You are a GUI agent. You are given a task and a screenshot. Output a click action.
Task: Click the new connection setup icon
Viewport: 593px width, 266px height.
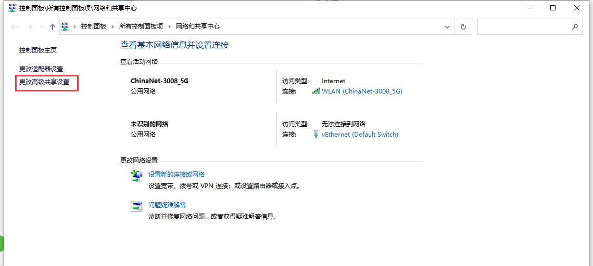(x=136, y=176)
